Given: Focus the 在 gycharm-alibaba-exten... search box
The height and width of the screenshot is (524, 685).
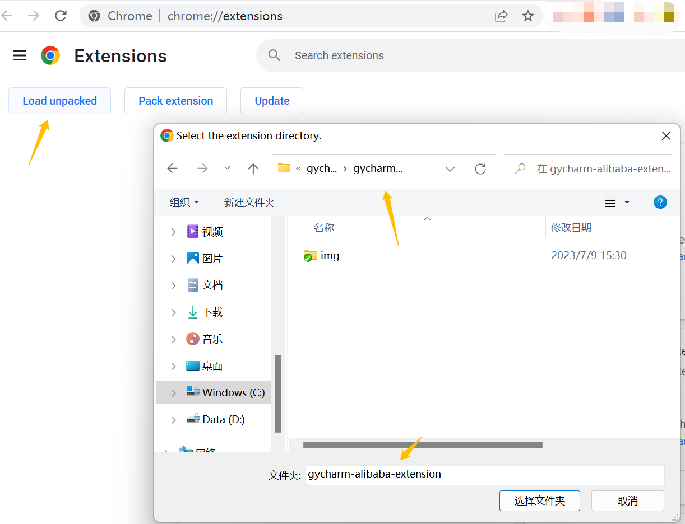Looking at the screenshot, I should 588,169.
